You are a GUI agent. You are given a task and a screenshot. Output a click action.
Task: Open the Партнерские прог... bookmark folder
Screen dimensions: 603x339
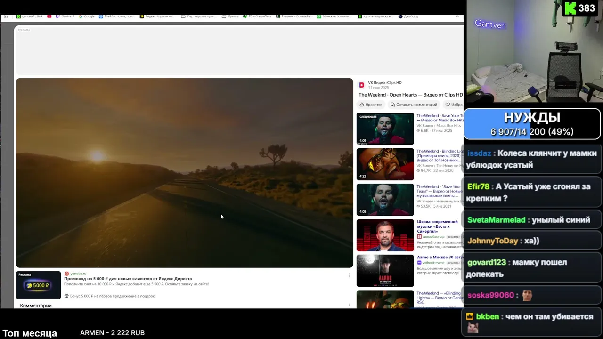(x=198, y=16)
